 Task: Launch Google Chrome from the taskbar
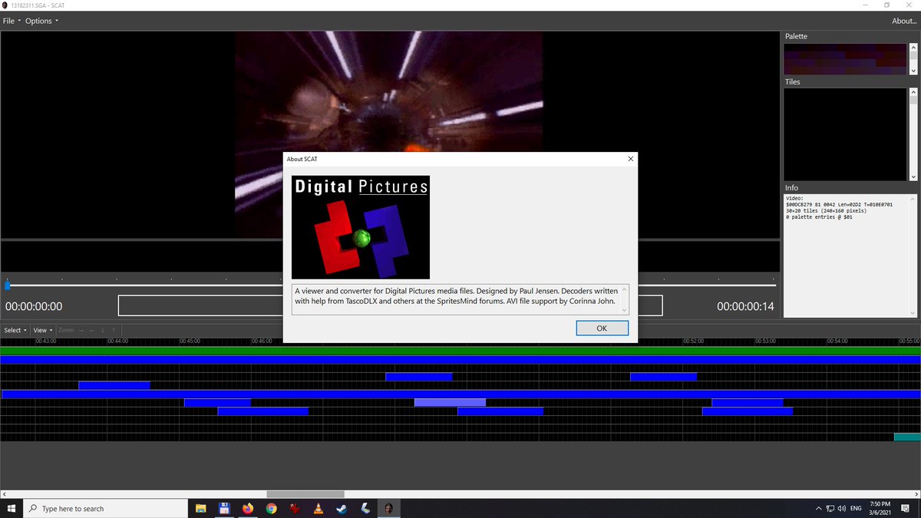point(271,508)
